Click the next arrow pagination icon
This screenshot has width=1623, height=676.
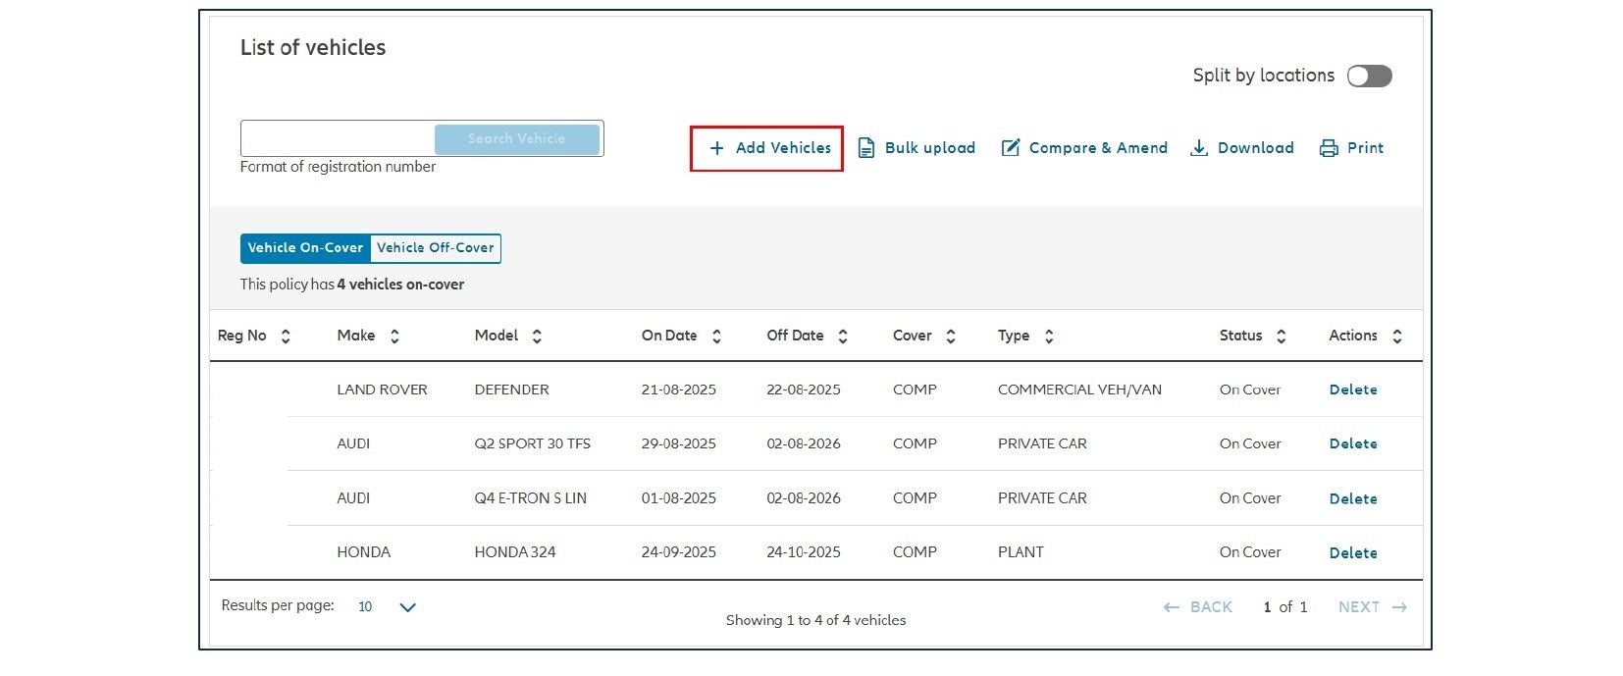pos(1399,607)
